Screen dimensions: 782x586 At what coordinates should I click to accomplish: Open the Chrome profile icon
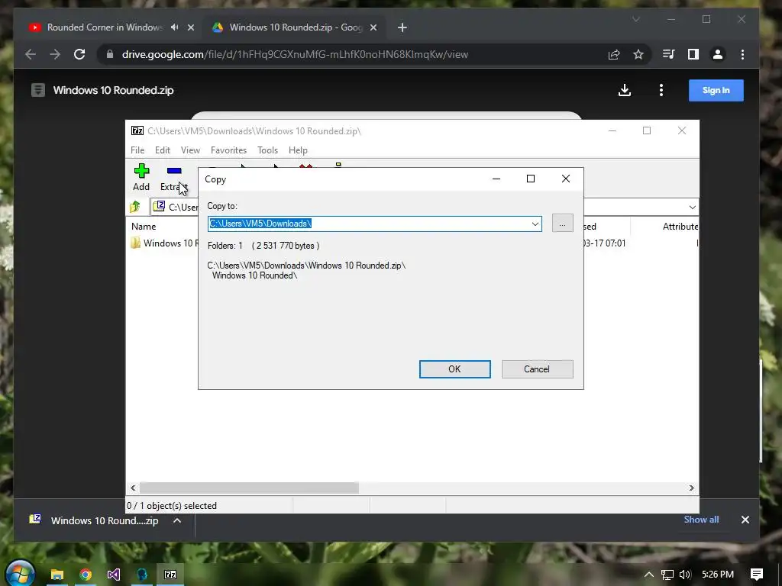click(x=718, y=54)
